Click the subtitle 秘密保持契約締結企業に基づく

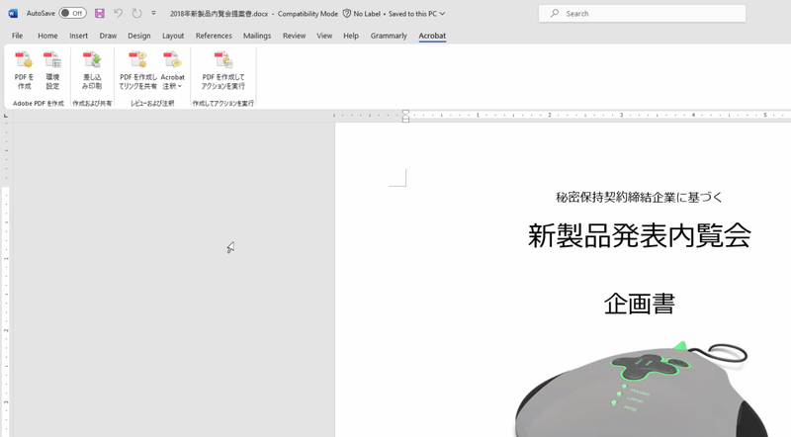tap(639, 198)
